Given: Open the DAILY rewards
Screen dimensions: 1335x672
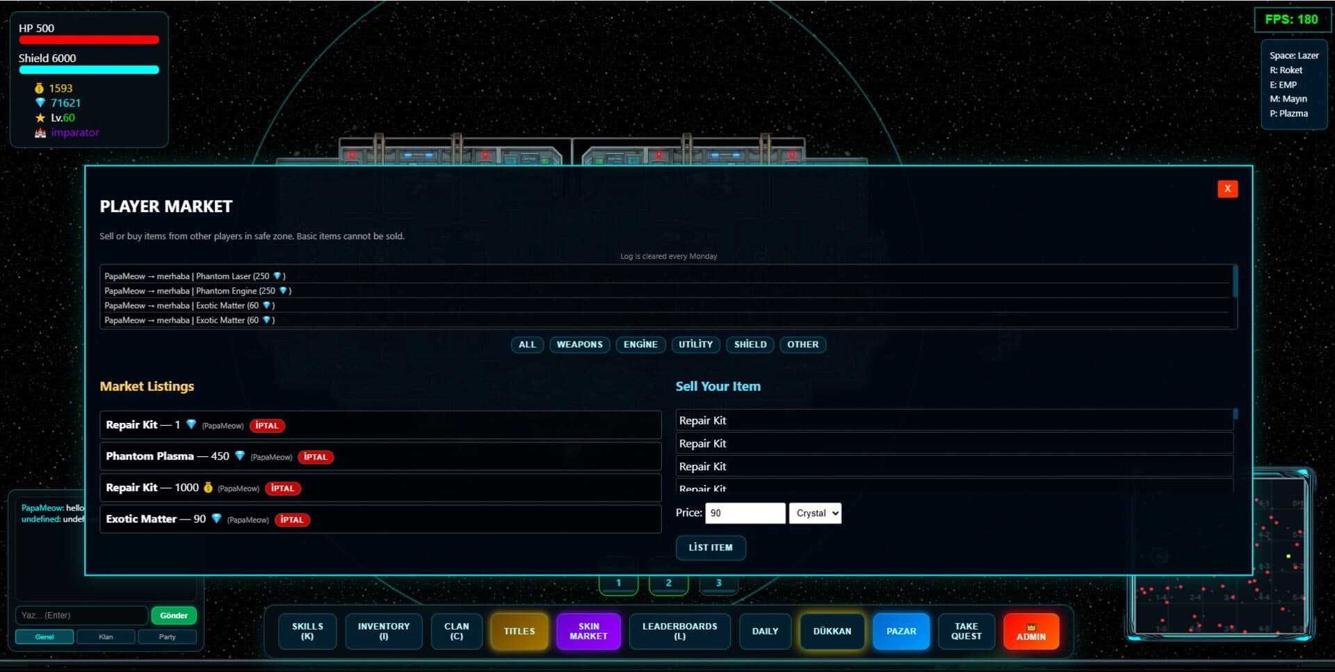Looking at the screenshot, I should pos(765,631).
